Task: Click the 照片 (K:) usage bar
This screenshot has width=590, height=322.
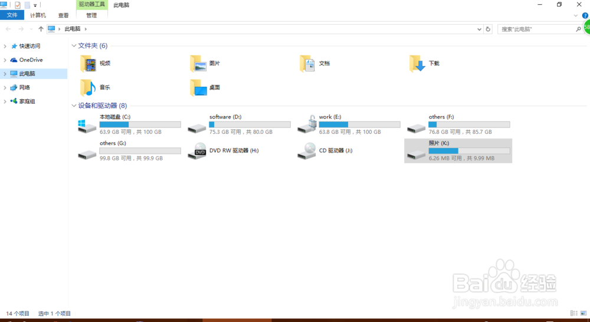Action: point(469,151)
